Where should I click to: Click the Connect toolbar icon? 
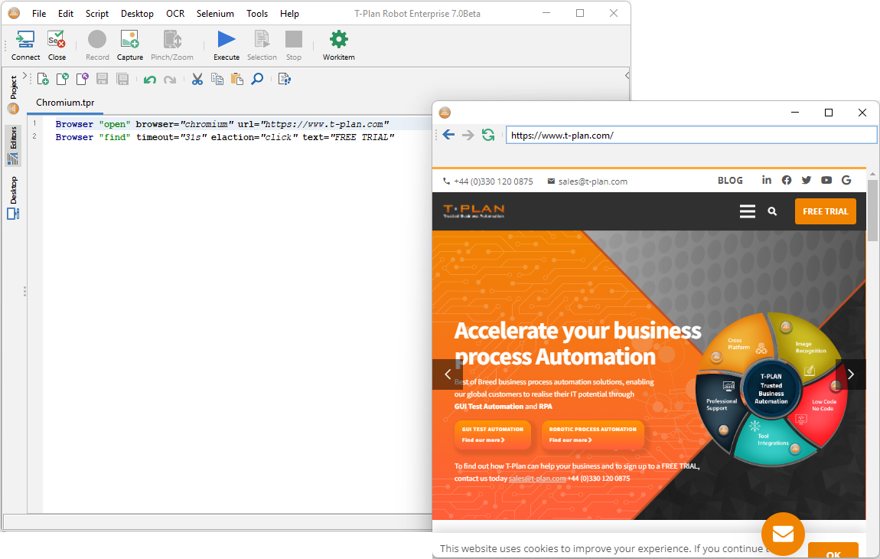(25, 41)
